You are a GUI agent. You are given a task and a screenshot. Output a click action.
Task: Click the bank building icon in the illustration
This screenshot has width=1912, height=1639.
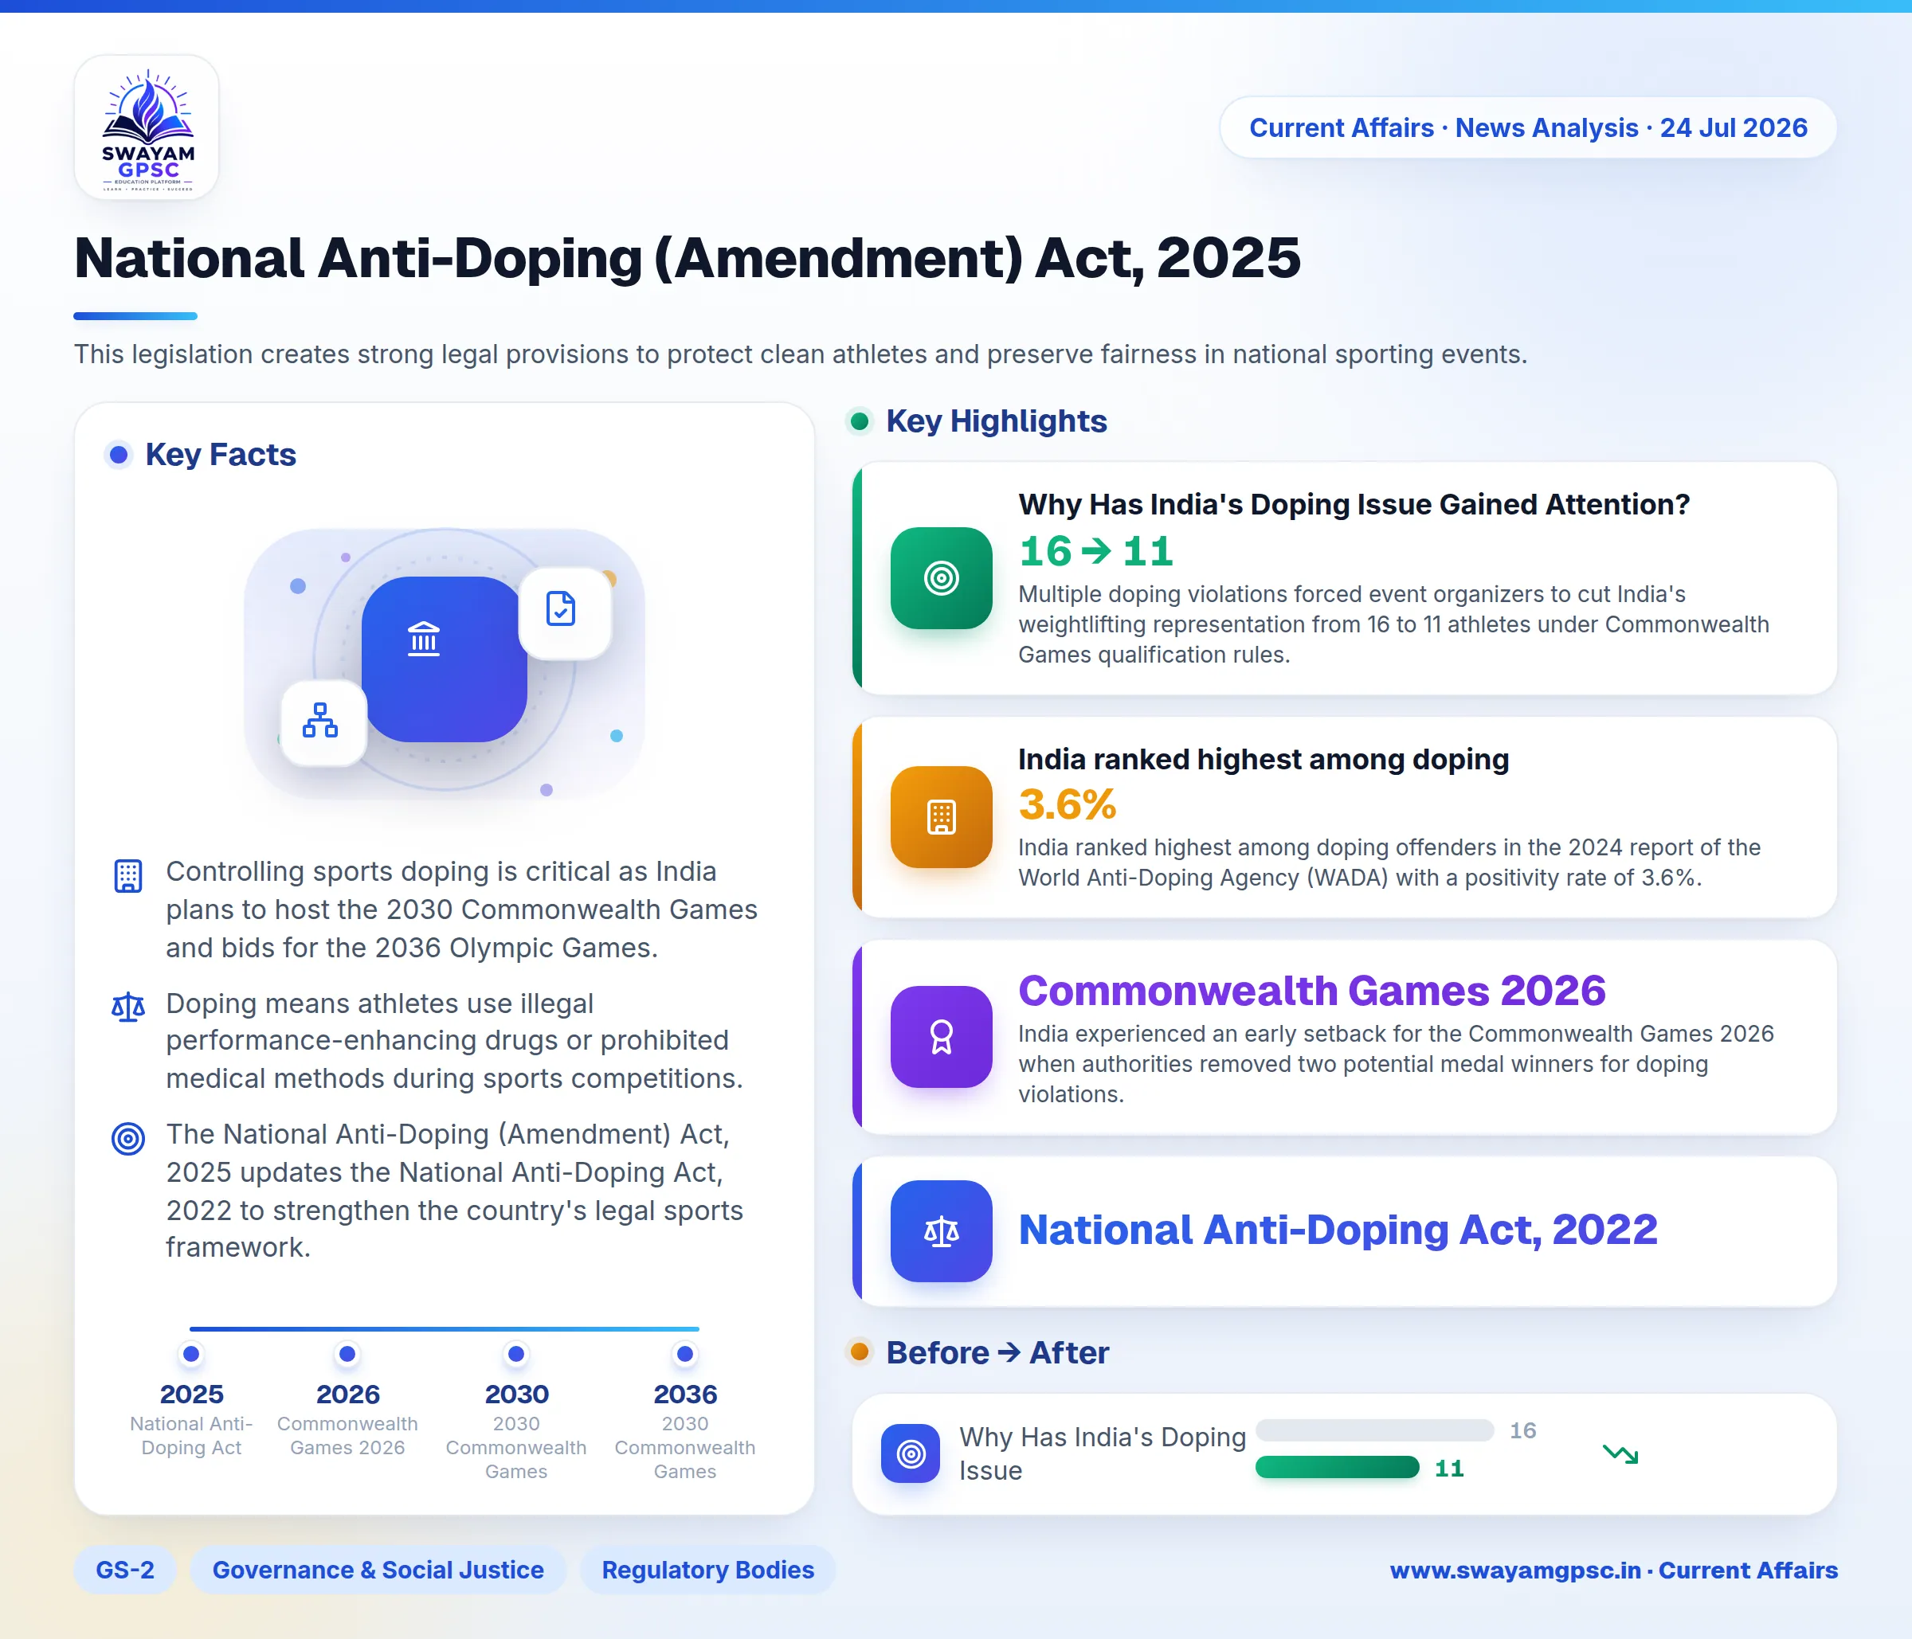point(424,640)
